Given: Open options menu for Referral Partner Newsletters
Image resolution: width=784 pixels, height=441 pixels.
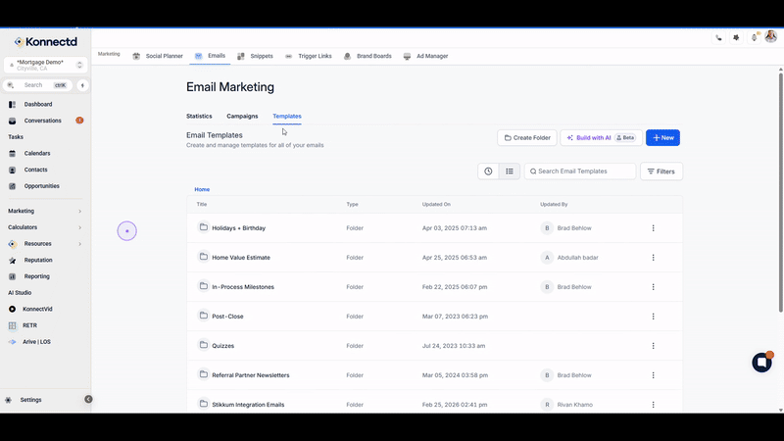Looking at the screenshot, I should click(x=653, y=375).
